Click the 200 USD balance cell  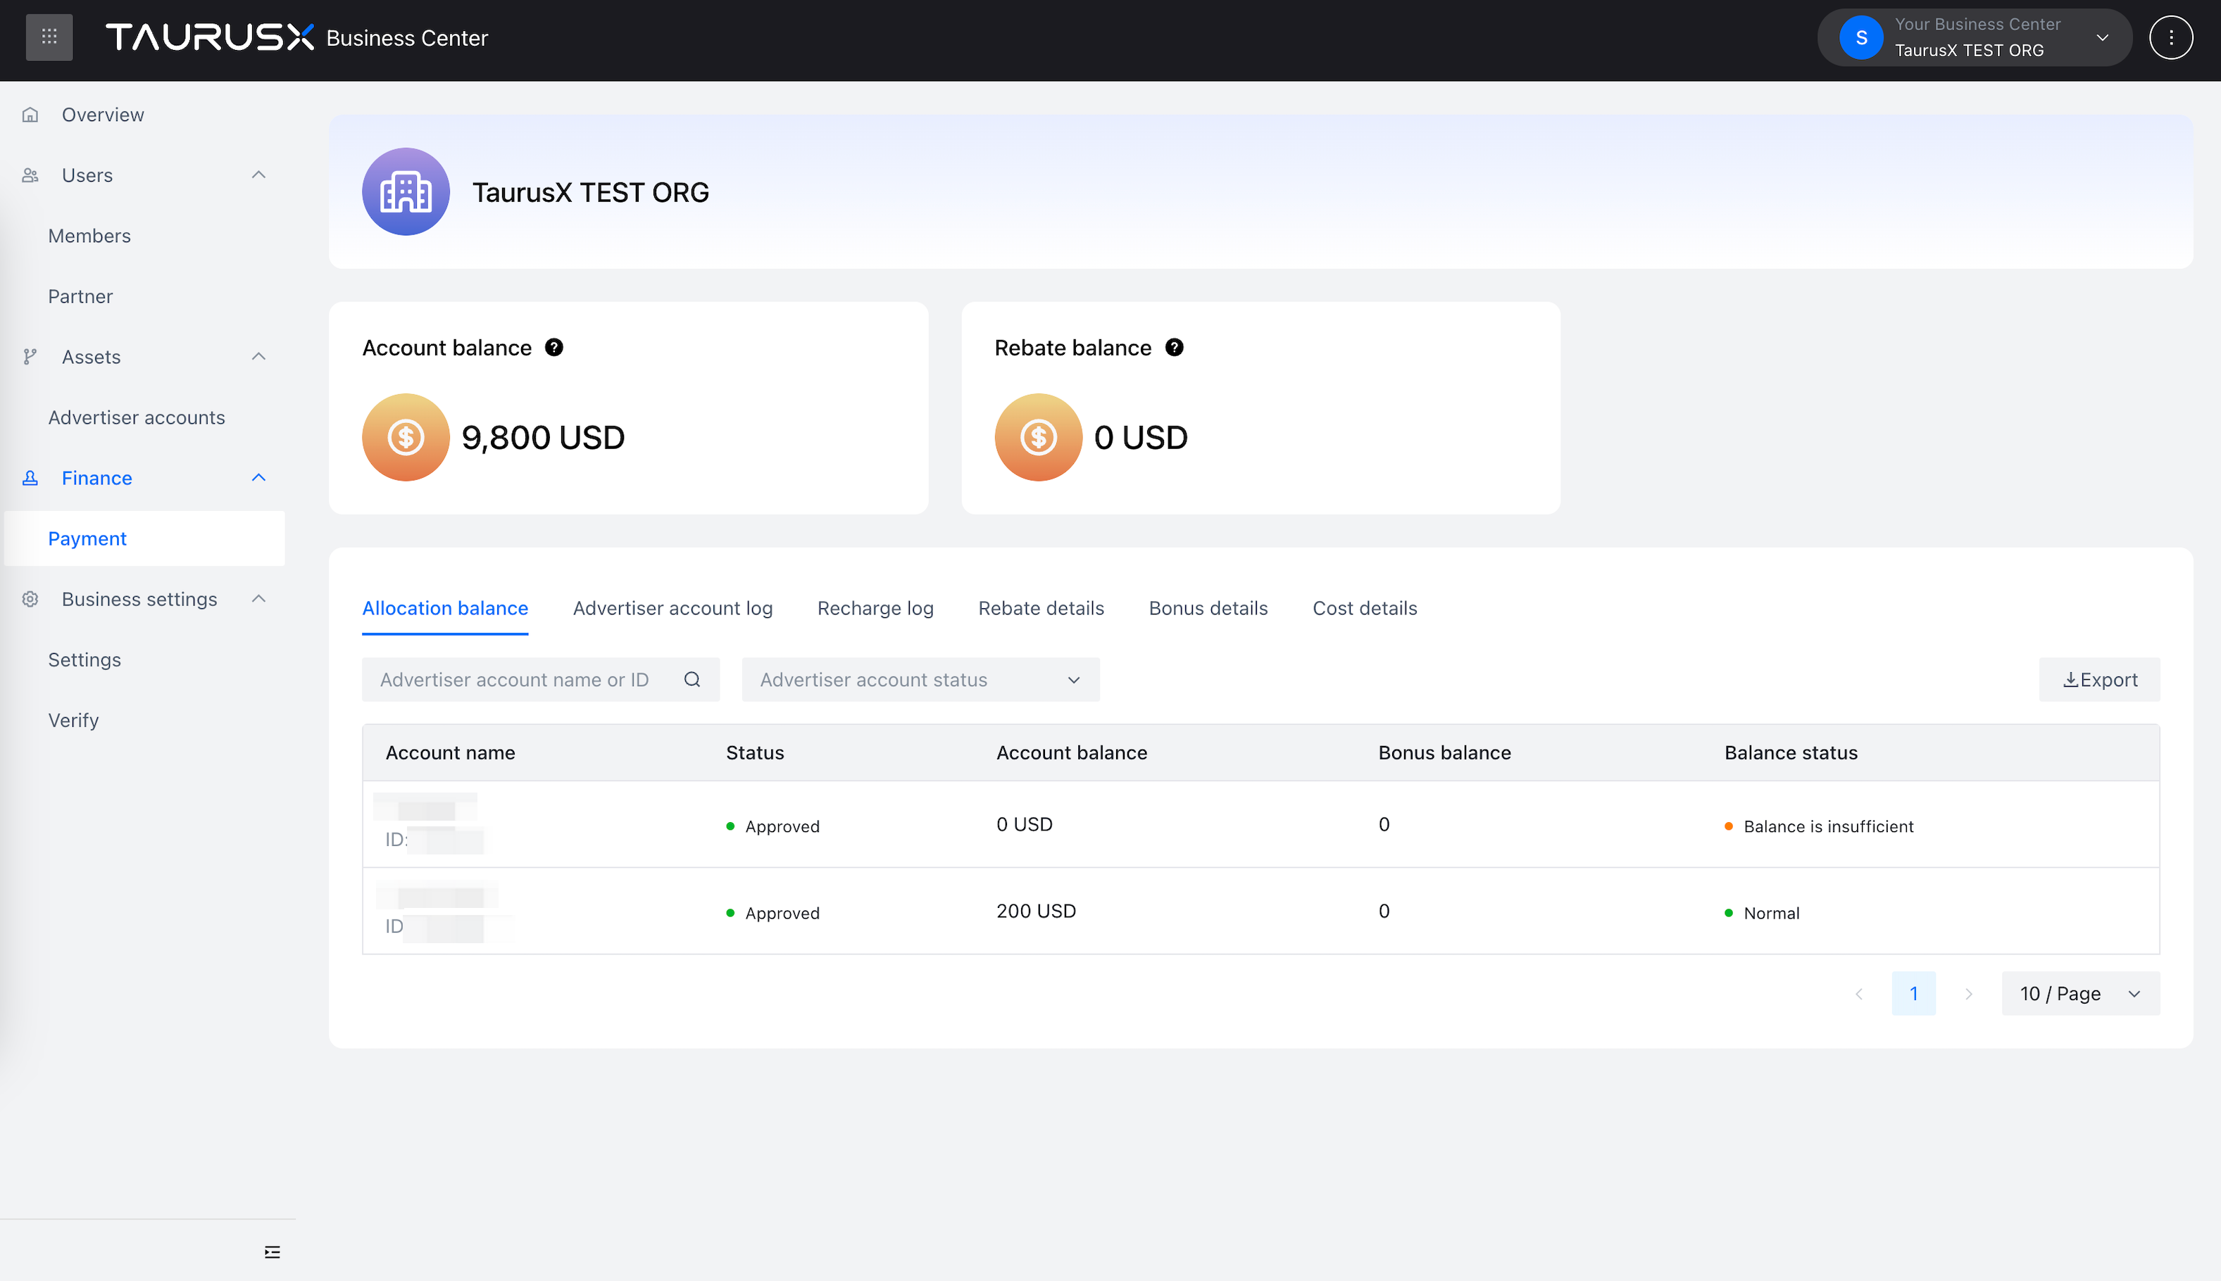1037,911
